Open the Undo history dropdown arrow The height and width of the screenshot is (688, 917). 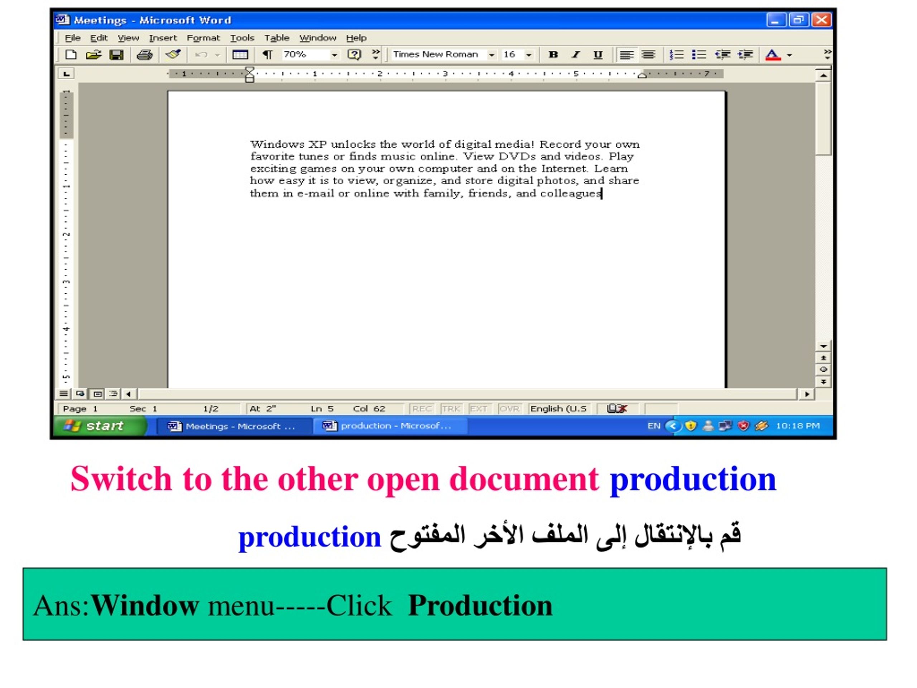(217, 55)
